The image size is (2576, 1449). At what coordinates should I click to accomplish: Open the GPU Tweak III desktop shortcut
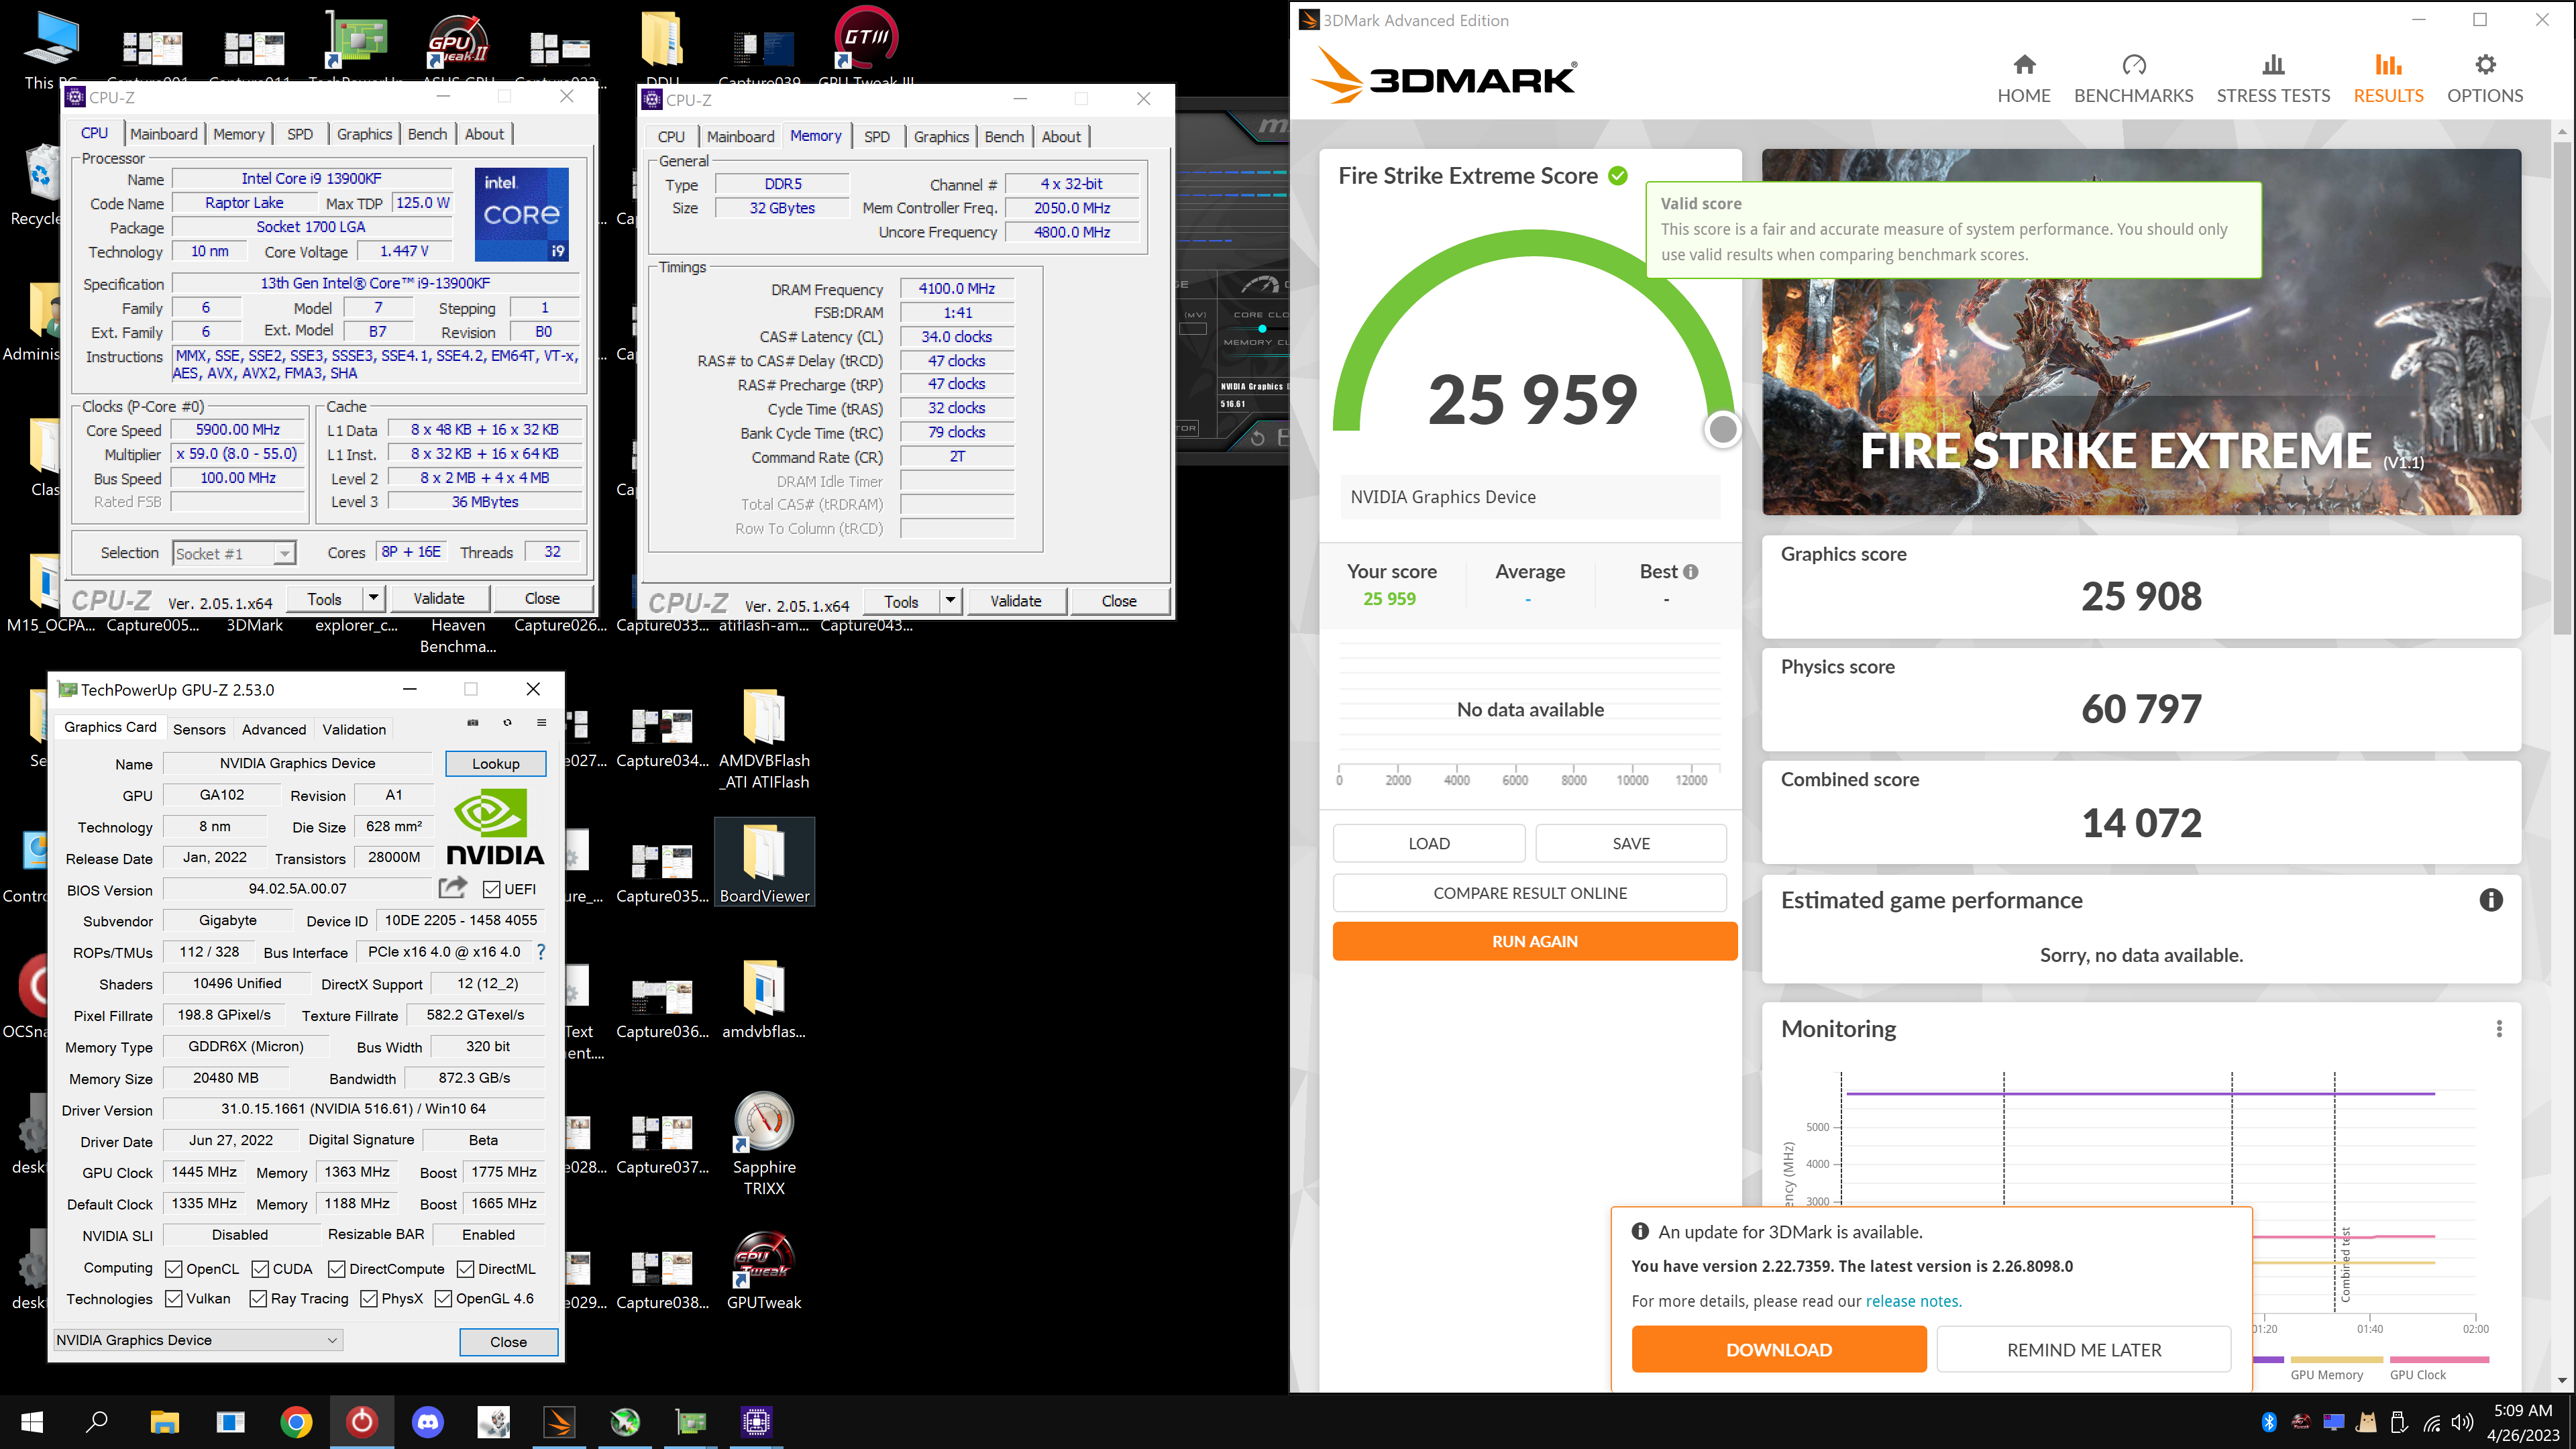coord(865,45)
